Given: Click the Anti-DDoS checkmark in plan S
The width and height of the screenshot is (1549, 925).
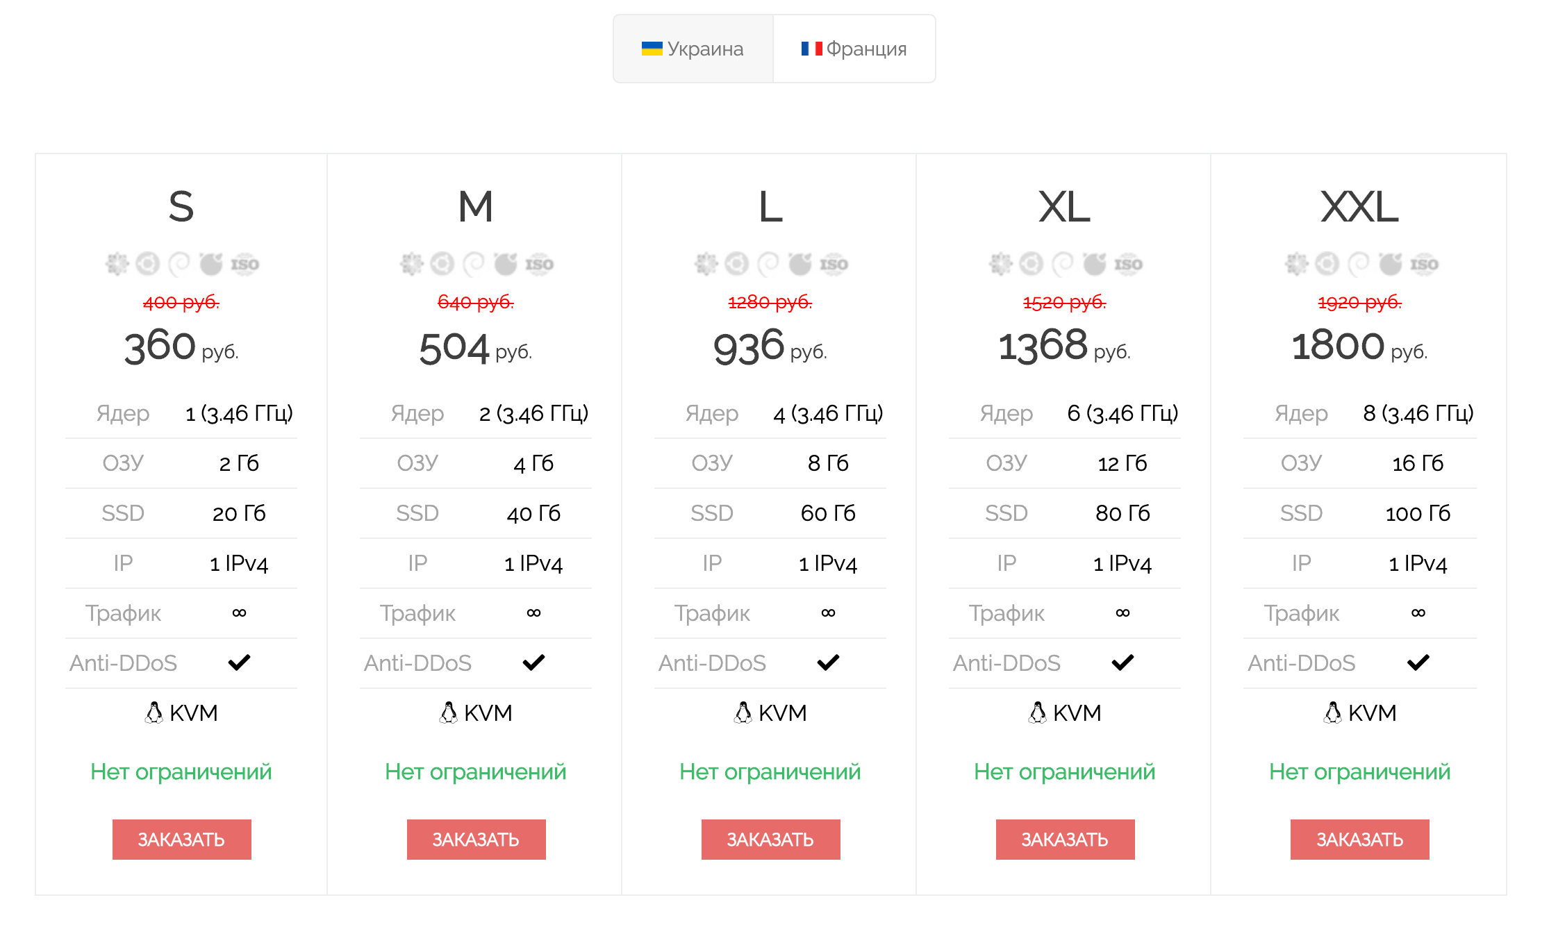Looking at the screenshot, I should pos(239,662).
